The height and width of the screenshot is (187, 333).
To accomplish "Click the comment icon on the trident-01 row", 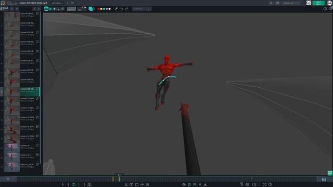I will coord(37,14).
